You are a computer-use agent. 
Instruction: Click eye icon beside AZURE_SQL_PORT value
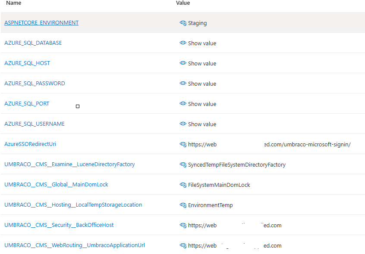tap(183, 104)
